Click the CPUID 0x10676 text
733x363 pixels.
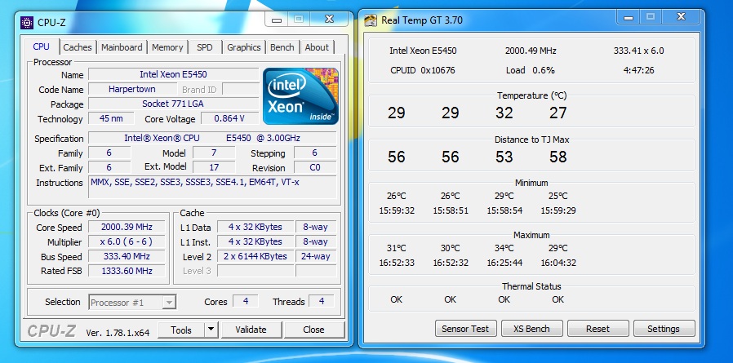point(423,70)
